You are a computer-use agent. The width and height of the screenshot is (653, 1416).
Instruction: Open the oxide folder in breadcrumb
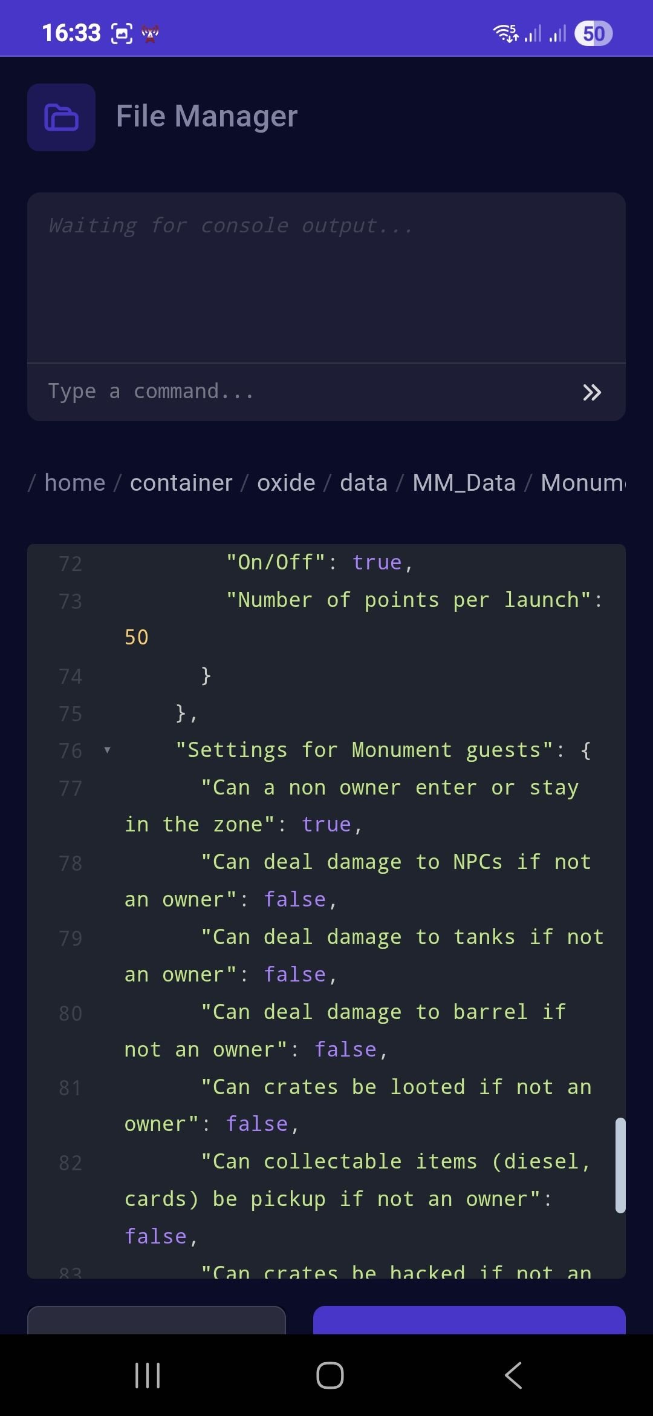click(x=286, y=483)
